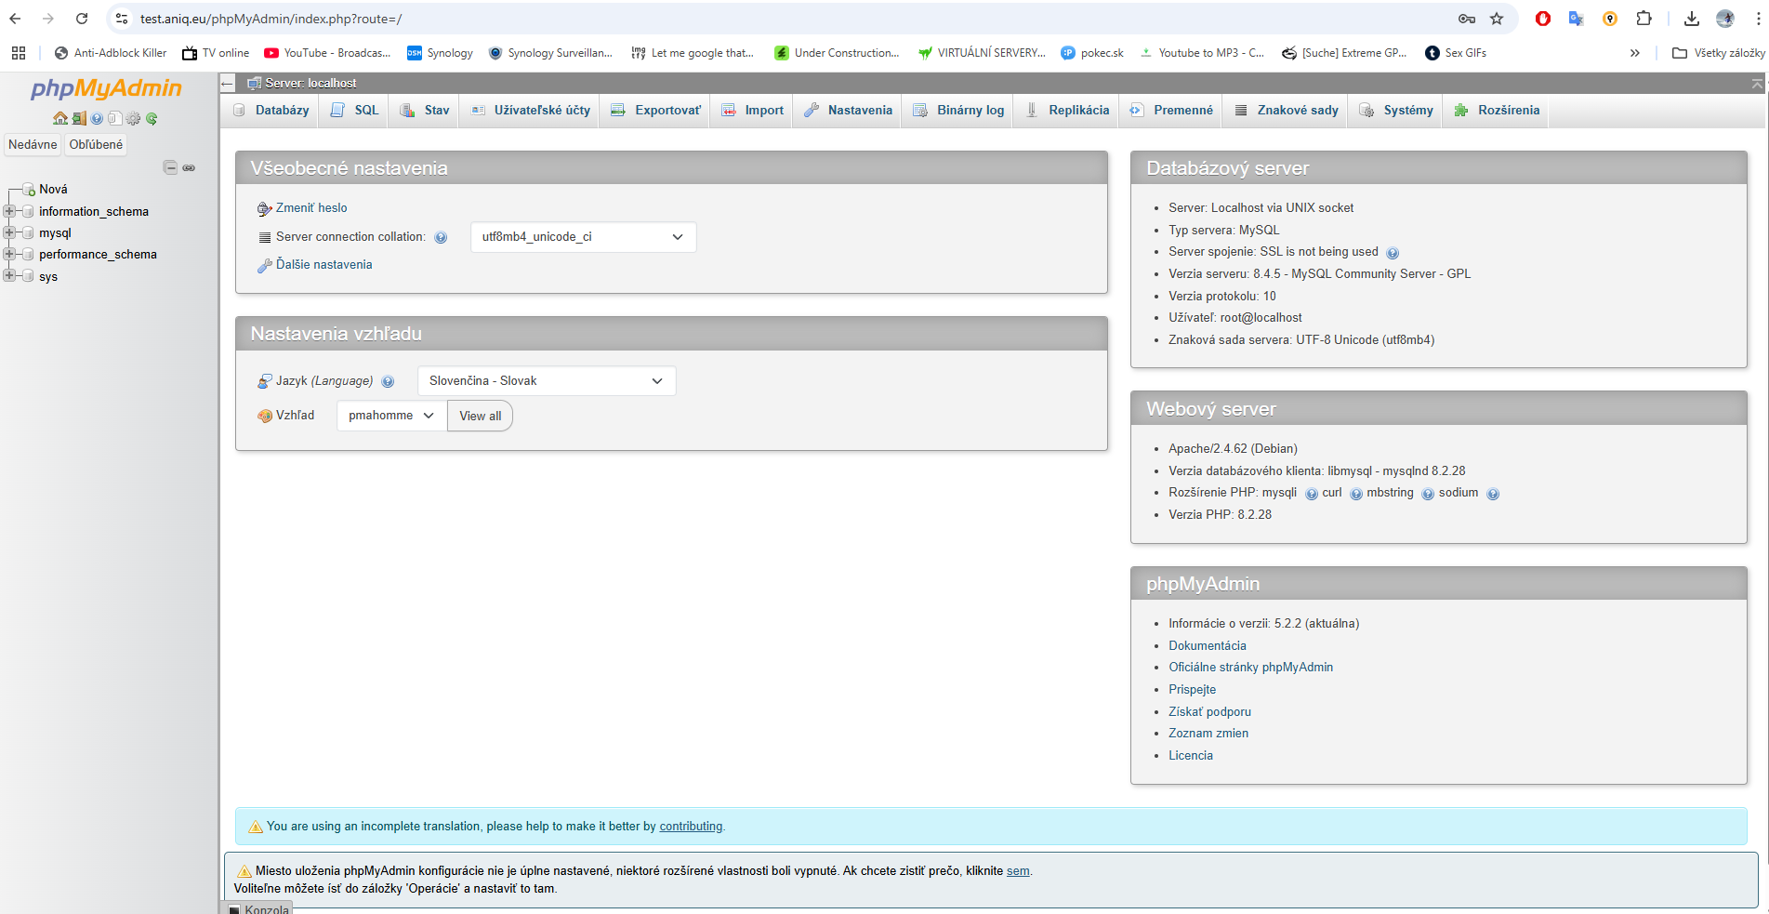Open documentation via the page icon
1769x914 pixels.
click(x=114, y=117)
